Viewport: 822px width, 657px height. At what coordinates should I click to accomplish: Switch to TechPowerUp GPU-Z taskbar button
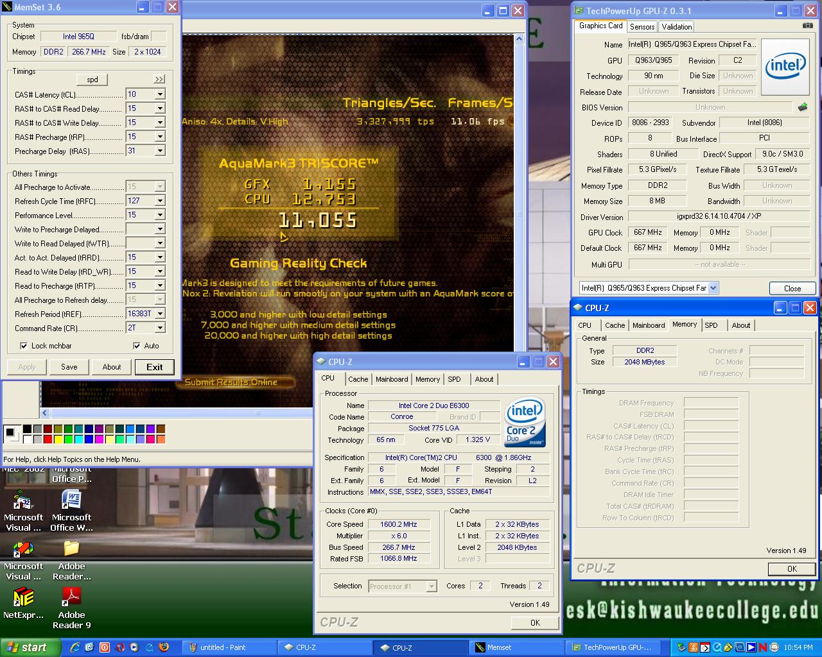pos(614,647)
